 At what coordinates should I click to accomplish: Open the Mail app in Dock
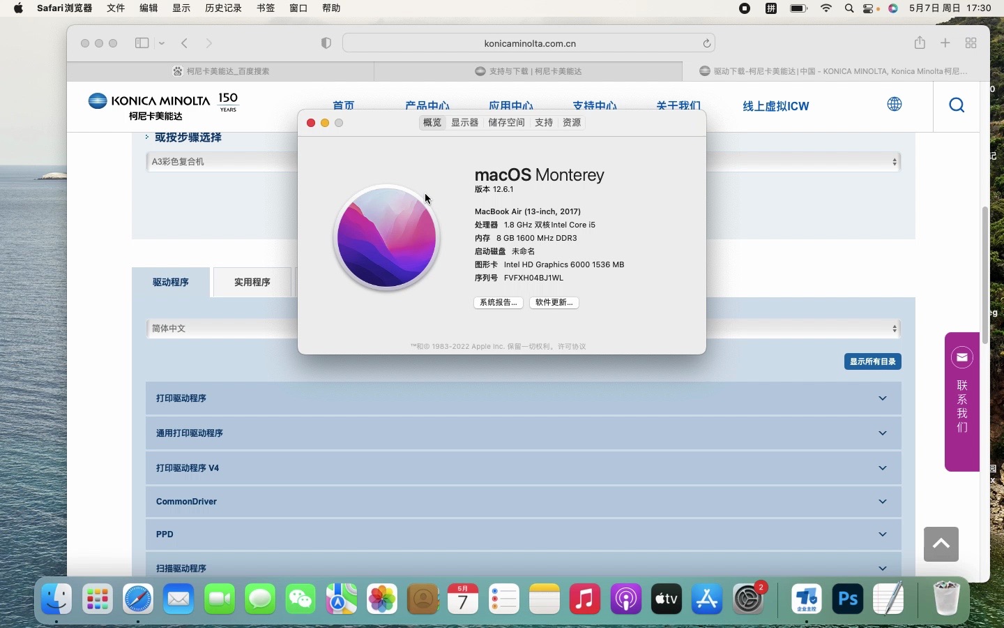coord(178,599)
